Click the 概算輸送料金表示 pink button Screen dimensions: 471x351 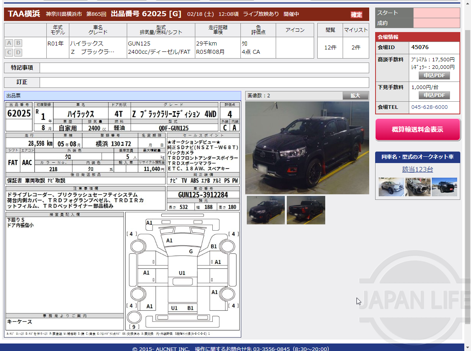(418, 130)
